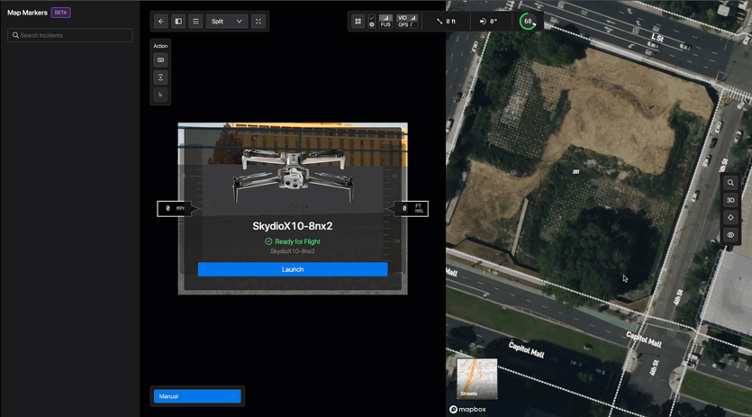The width and height of the screenshot is (752, 417).
Task: Toggle map layer visibility eye icon
Action: tap(730, 235)
